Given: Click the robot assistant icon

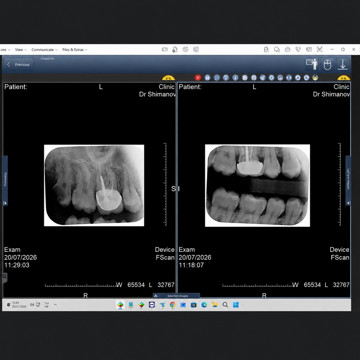Looking at the screenshot, I should click(287, 50).
